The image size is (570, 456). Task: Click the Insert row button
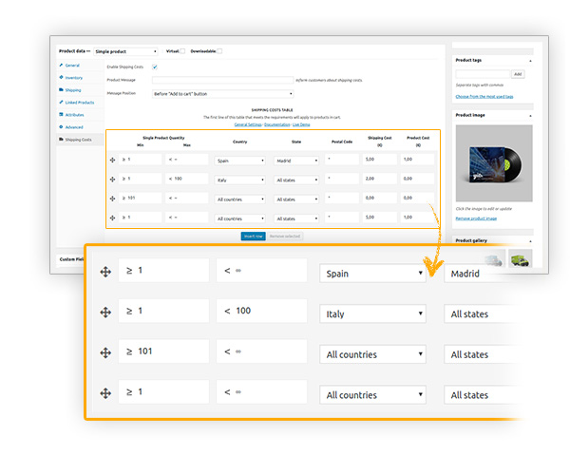[253, 235]
